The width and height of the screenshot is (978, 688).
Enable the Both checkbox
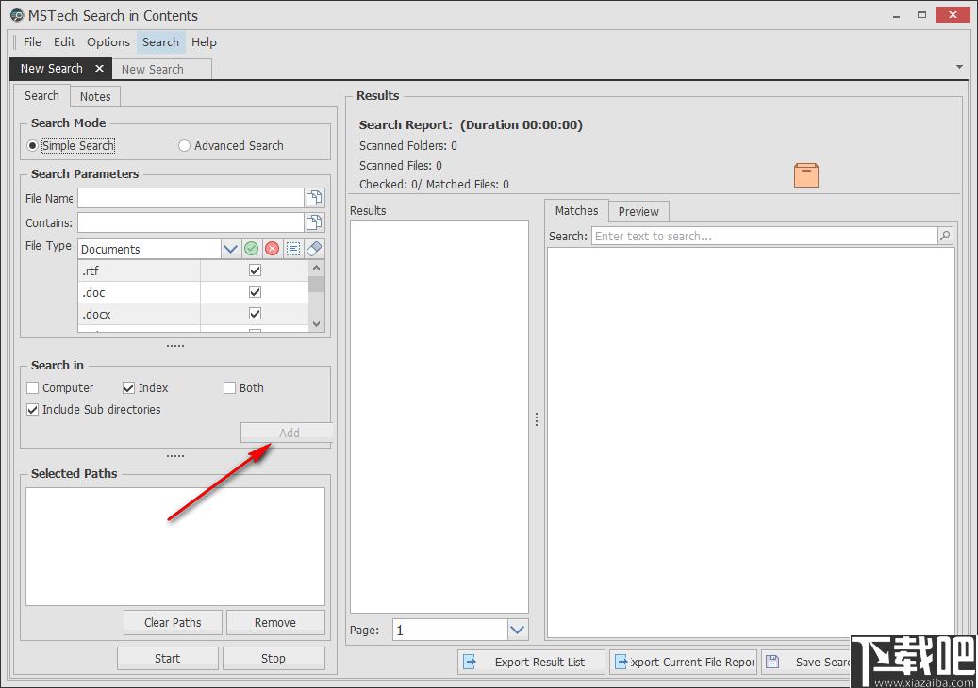click(229, 387)
